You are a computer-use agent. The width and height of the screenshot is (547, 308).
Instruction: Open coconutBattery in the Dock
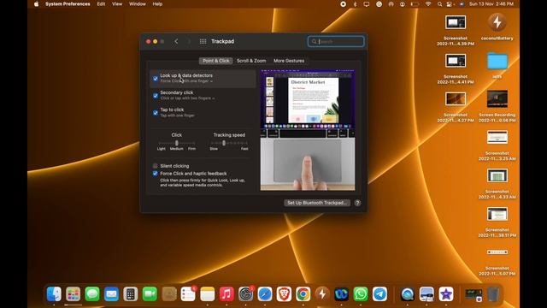[322, 294]
